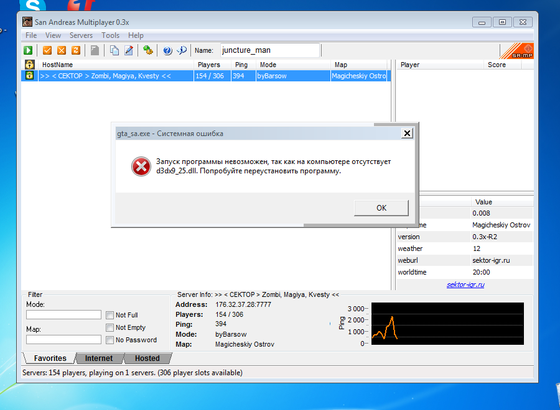Click the Server Properties pencil icon
This screenshot has width=560, height=410.
129,50
